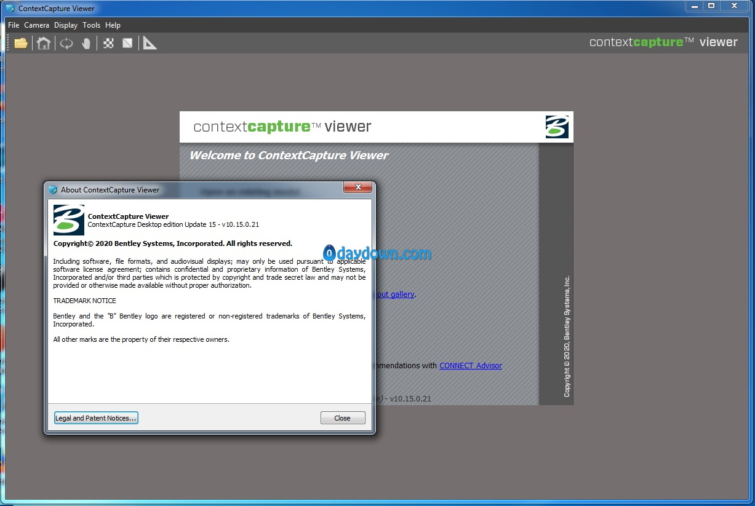Open the Tools menu
This screenshot has height=506, width=755.
(x=91, y=25)
